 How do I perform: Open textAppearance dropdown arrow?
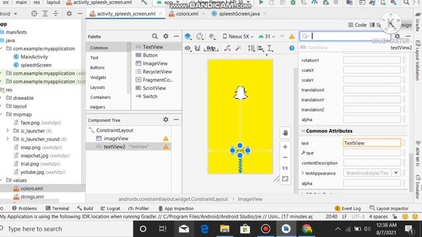396,173
